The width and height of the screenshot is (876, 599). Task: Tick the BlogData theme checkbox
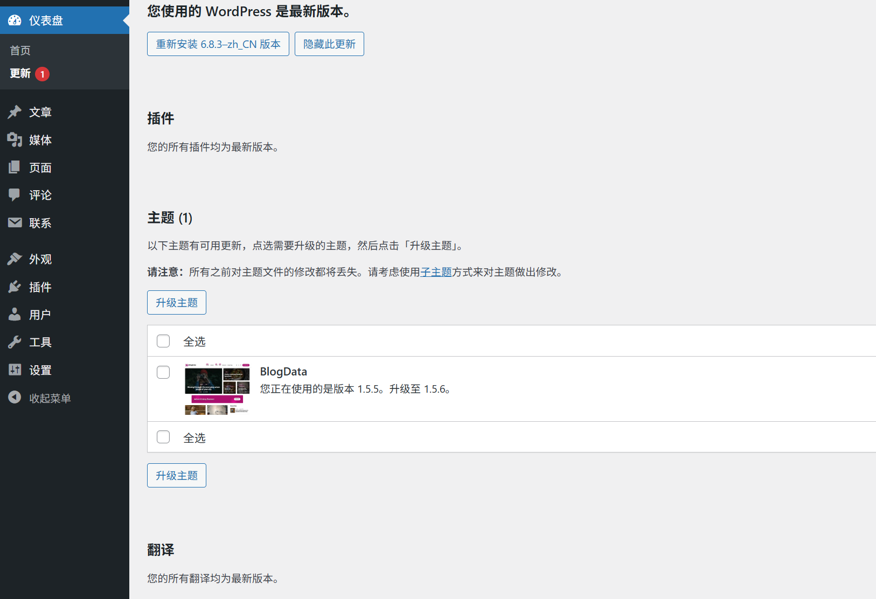click(x=163, y=372)
